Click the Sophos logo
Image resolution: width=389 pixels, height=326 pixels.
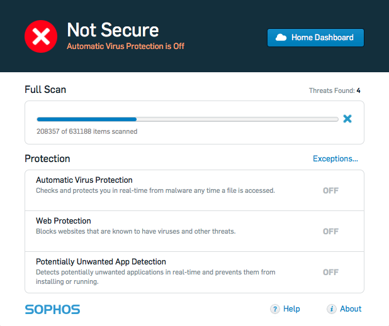tap(53, 310)
